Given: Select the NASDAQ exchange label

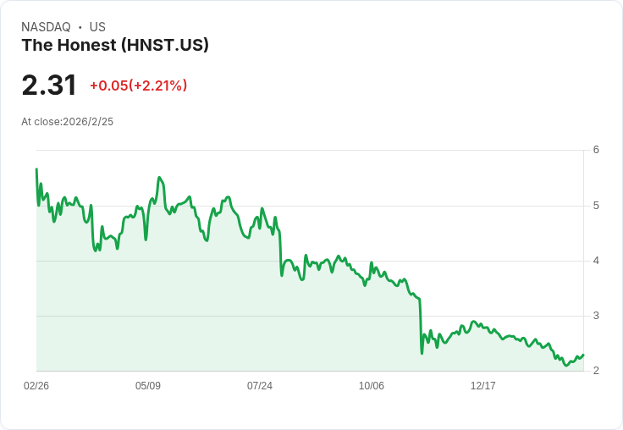Looking at the screenshot, I should tap(46, 27).
